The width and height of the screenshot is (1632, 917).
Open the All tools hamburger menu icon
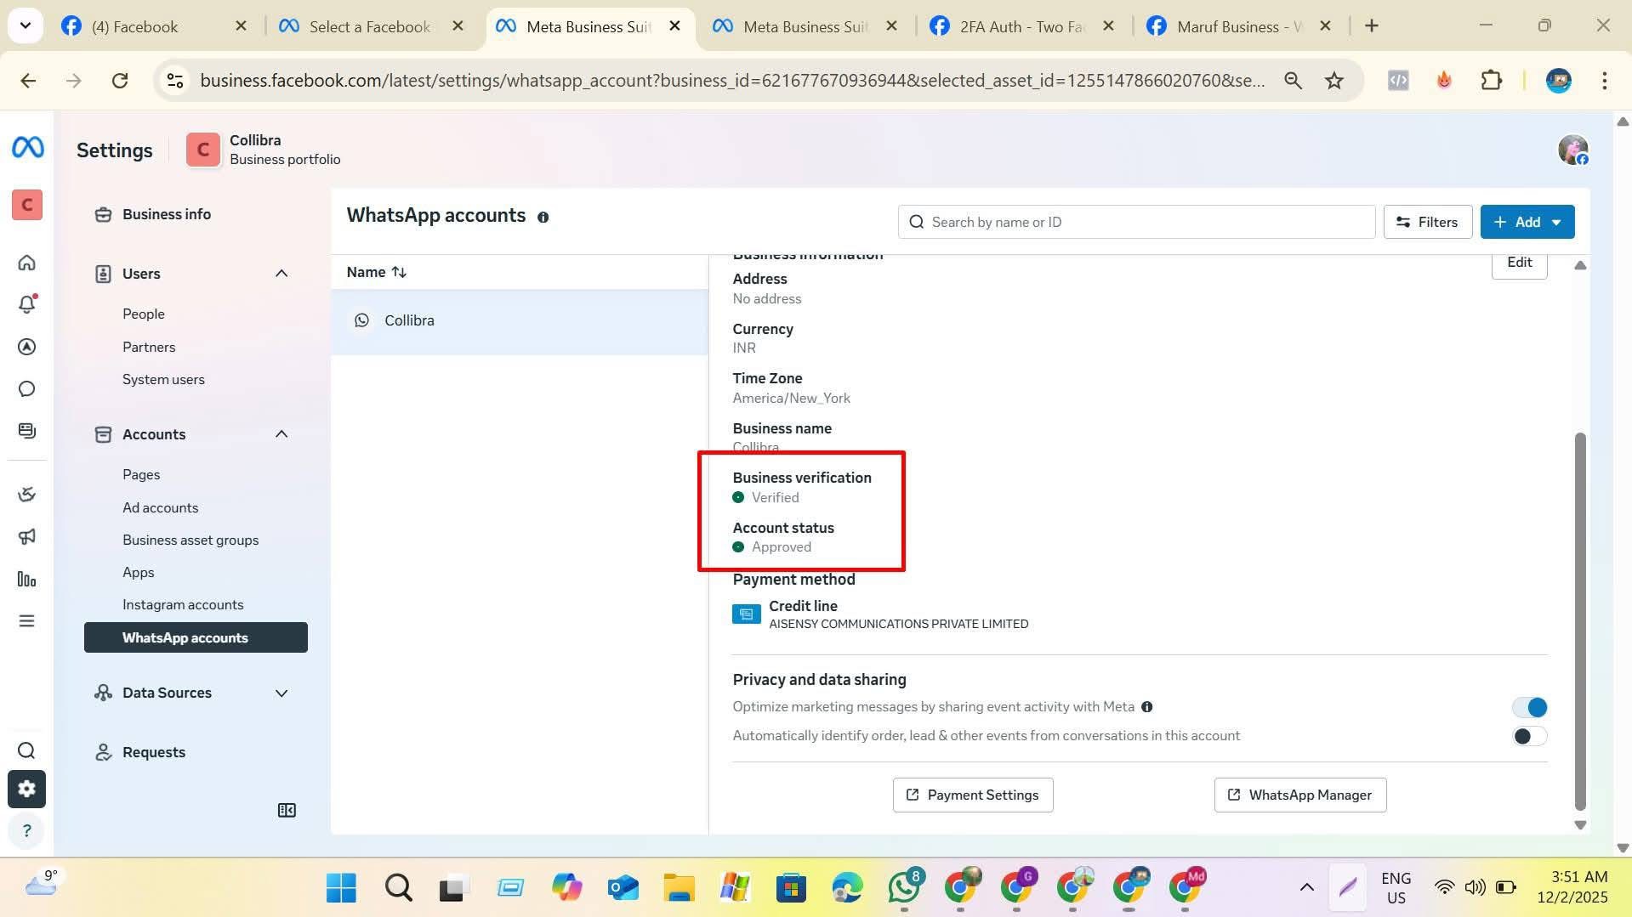(27, 621)
